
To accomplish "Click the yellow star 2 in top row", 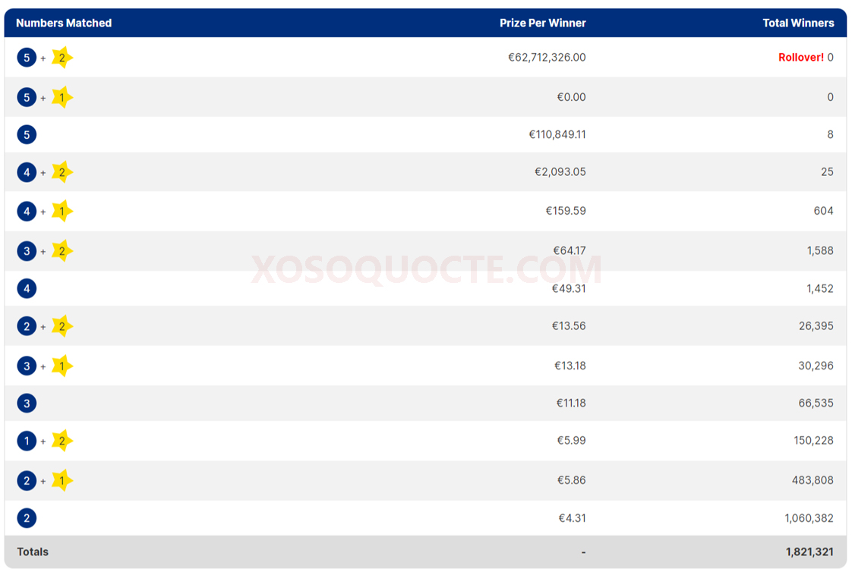I will click(62, 58).
